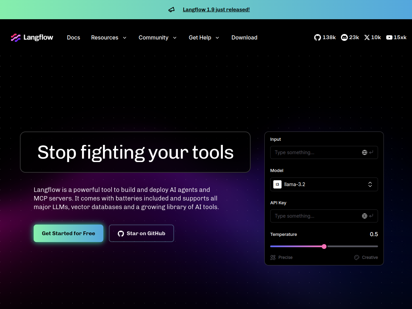The height and width of the screenshot is (309, 412).
Task: Click enter arrow icon in API Key field
Action: [371, 216]
